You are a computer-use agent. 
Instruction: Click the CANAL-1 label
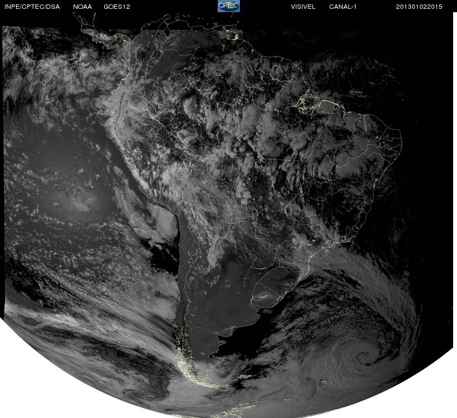tap(343, 7)
